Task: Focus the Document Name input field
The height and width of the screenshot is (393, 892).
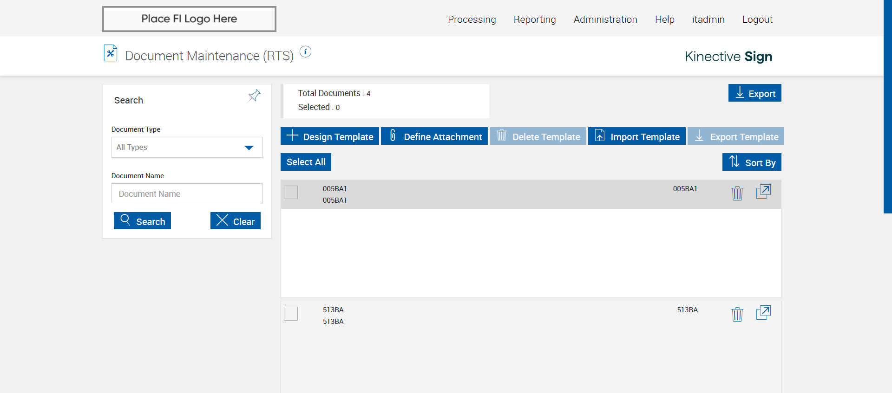Action: click(187, 193)
